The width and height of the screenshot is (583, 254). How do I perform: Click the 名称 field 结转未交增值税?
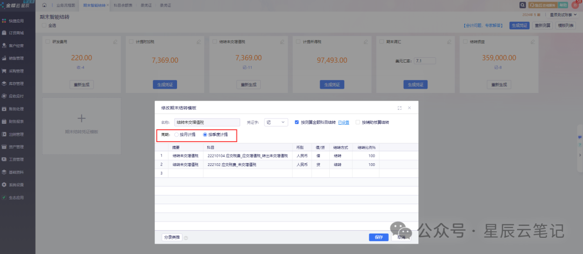(x=207, y=122)
